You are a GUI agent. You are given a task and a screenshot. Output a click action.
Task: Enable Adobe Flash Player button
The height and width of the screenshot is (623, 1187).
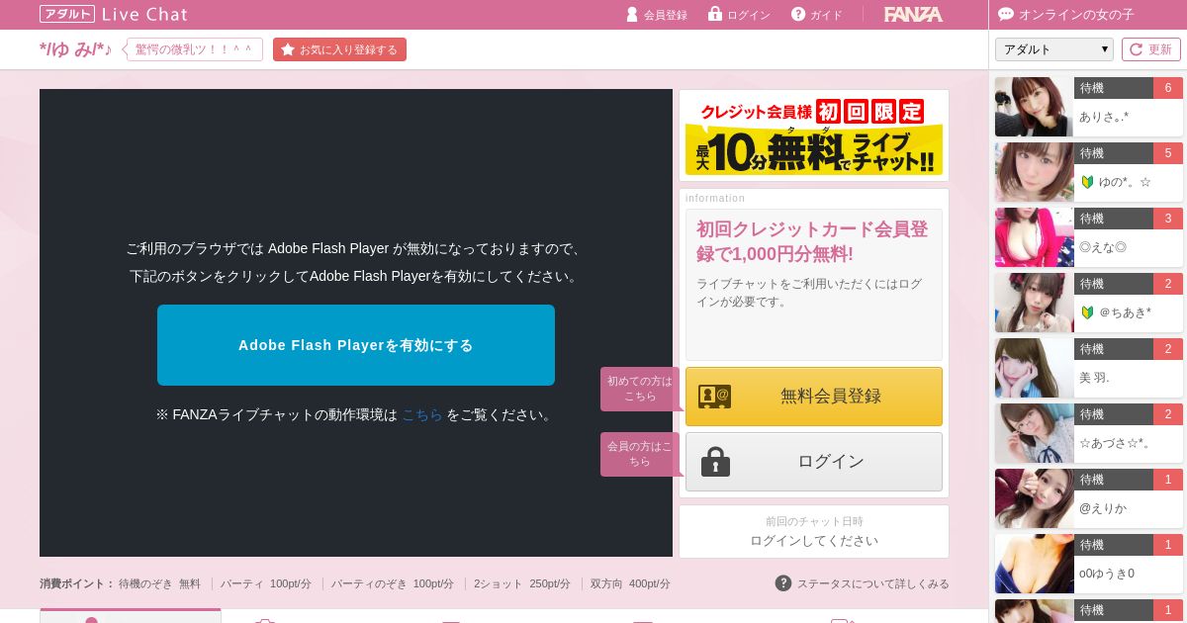tap(356, 345)
